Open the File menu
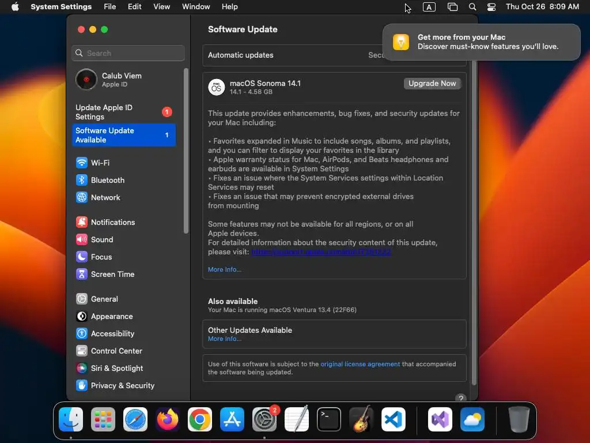 click(x=110, y=7)
